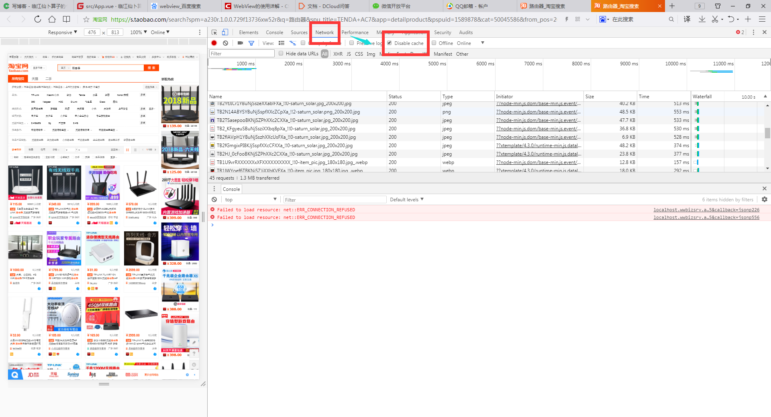Viewport: 771px width, 417px height.
Task: Open device toolbar Online throttling dropdown
Action: (x=160, y=32)
